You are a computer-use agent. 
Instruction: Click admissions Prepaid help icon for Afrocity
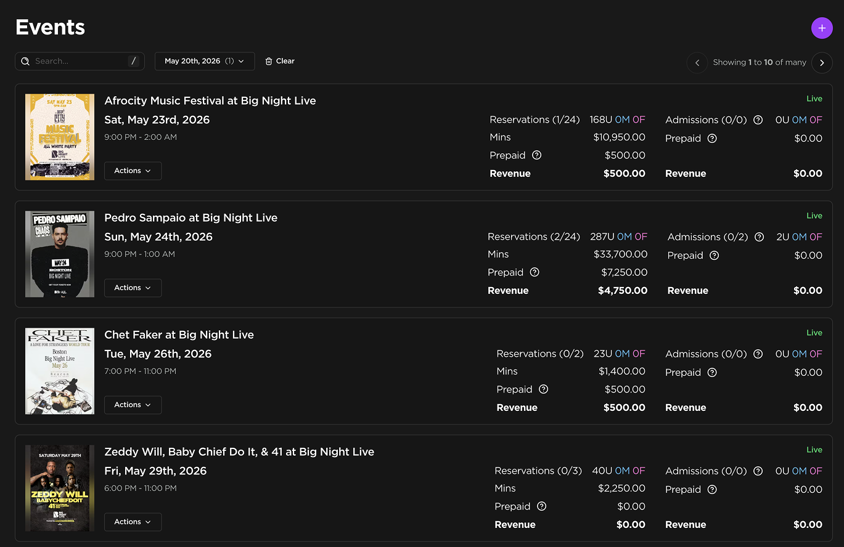click(712, 139)
